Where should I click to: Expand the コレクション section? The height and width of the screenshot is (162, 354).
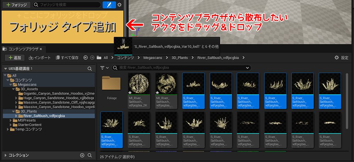click(5, 155)
